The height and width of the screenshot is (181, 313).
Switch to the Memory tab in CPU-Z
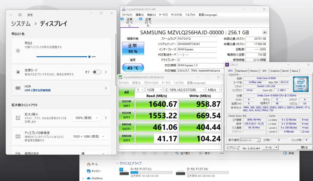254,71
